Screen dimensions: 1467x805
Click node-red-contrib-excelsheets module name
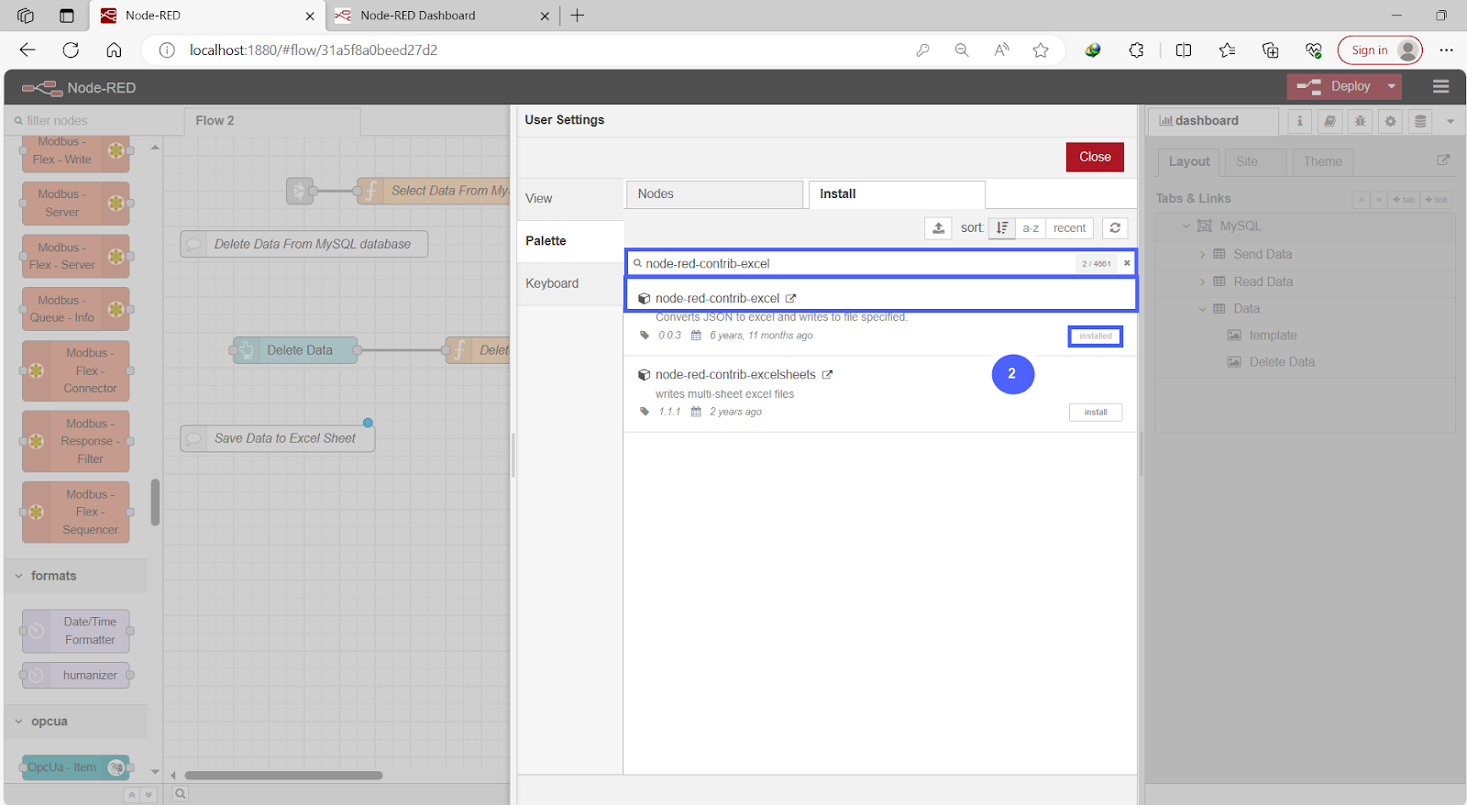click(735, 374)
